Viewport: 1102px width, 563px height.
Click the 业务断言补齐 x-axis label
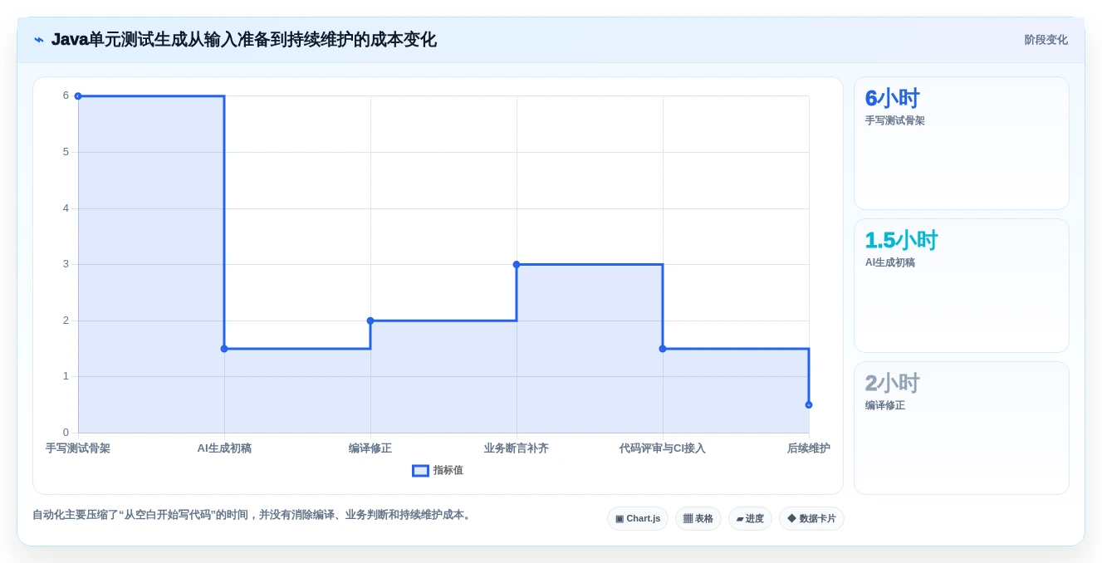pyautogui.click(x=517, y=448)
